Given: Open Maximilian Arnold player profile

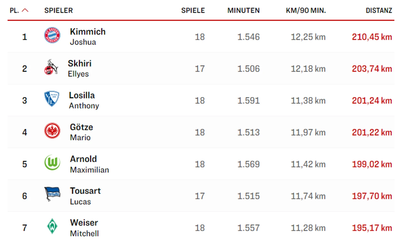Looking at the screenshot, I should coord(89,164).
